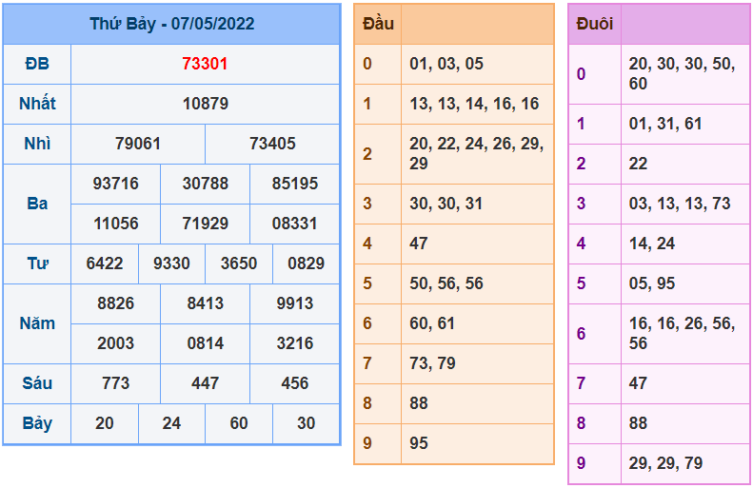Select Đầu row values '60, 61'
The height and width of the screenshot is (488, 753).
tap(432, 322)
